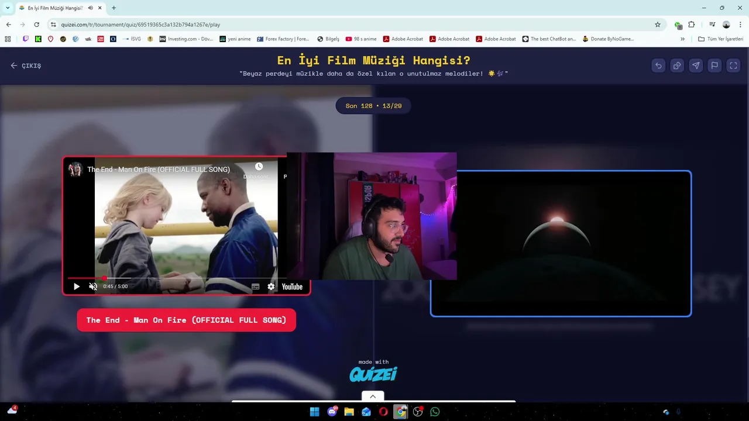Share the quiz with paper plane icon
The width and height of the screenshot is (749, 421).
(x=696, y=65)
